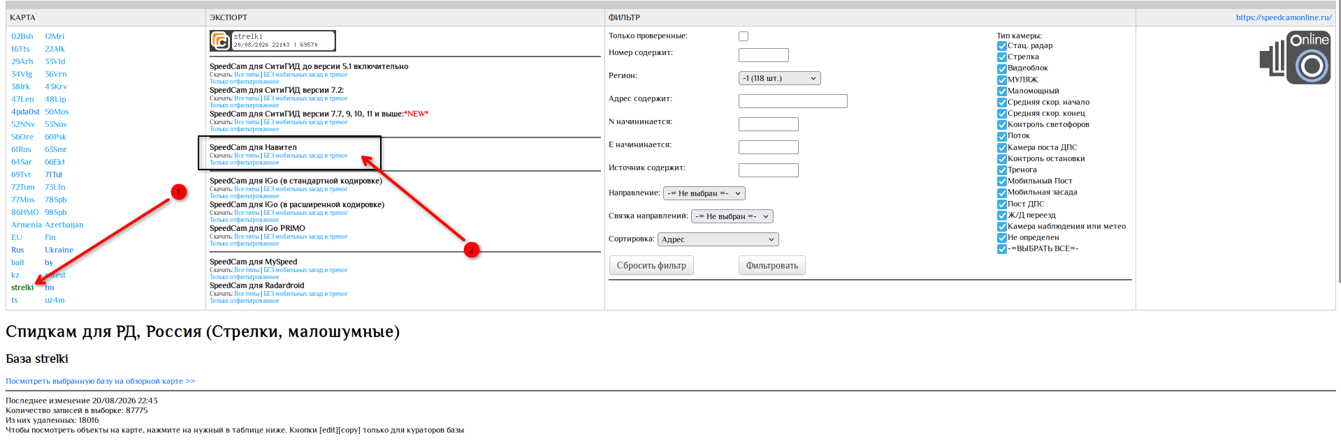Click the 'N начинается' input
The image size is (1341, 441).
pyautogui.click(x=768, y=124)
